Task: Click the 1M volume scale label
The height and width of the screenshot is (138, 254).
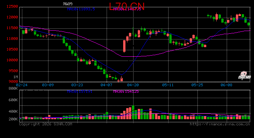Action: tap(15, 77)
